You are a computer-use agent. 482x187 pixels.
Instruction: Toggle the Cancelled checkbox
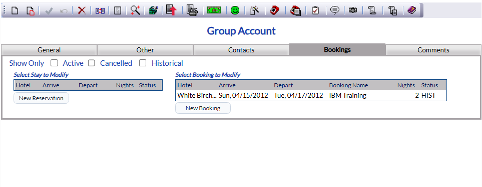(x=91, y=63)
